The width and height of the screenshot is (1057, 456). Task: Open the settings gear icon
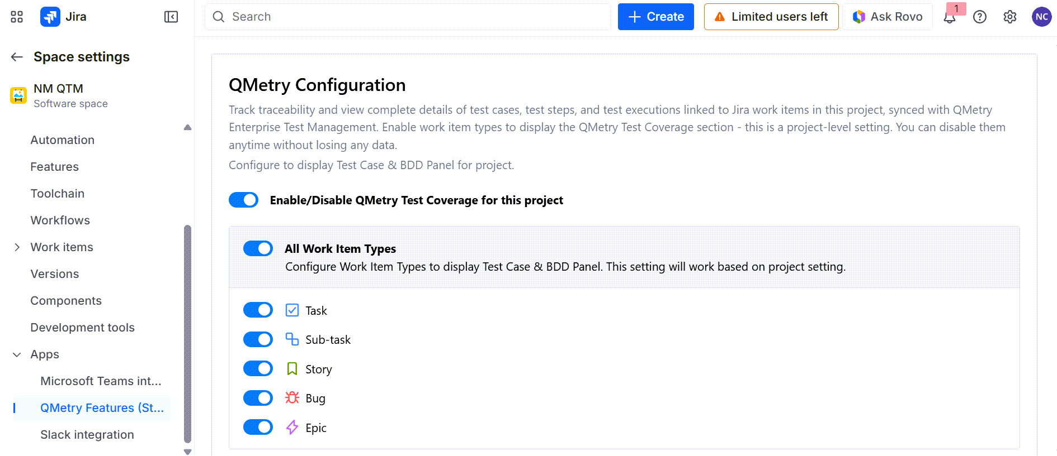(1010, 17)
